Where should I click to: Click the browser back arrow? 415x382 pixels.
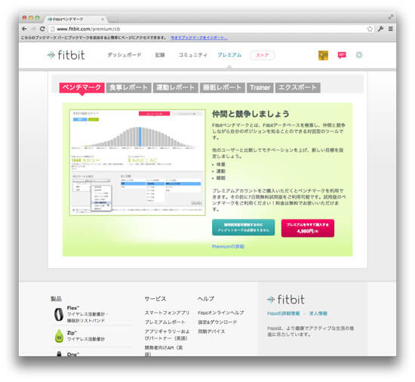pyautogui.click(x=24, y=29)
